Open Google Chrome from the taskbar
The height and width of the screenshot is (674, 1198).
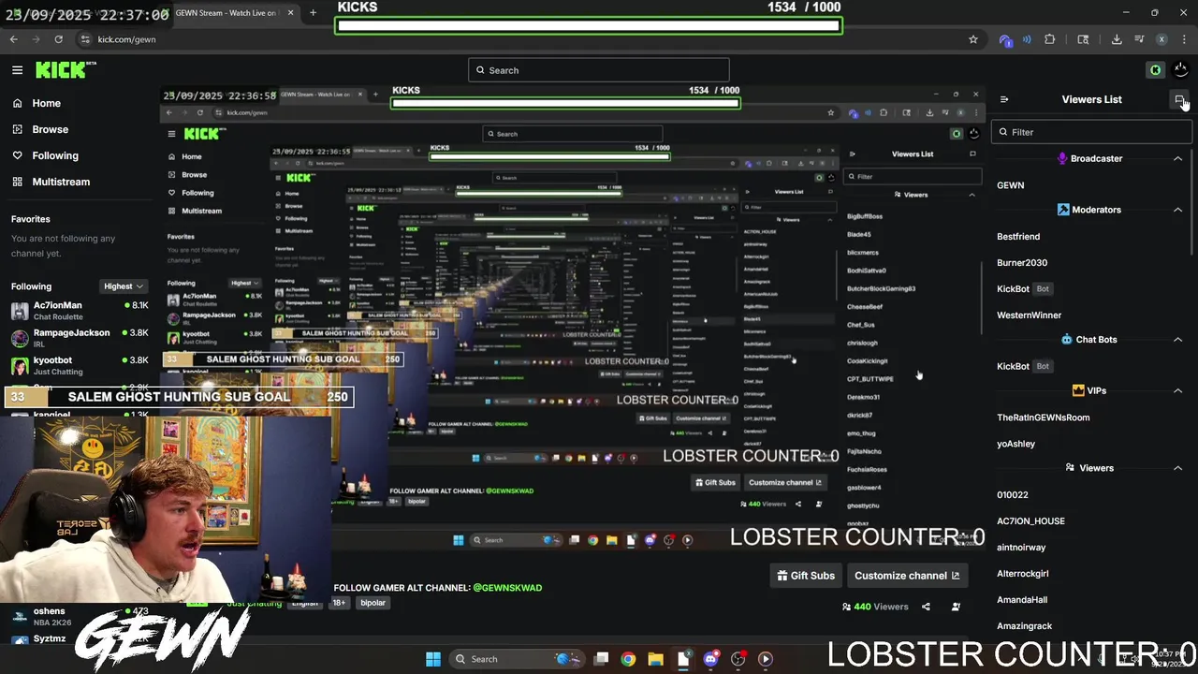tap(628, 659)
